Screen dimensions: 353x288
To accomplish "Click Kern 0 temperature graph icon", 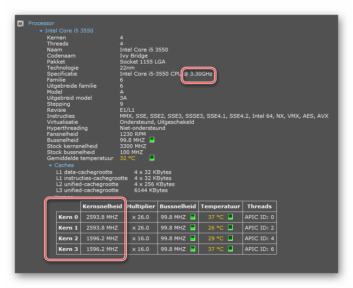I will [x=230, y=217].
